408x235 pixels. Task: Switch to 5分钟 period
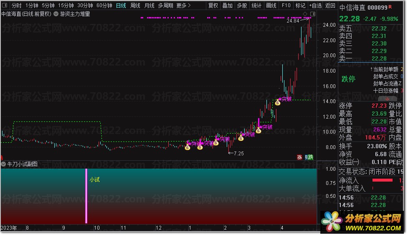click(48, 5)
